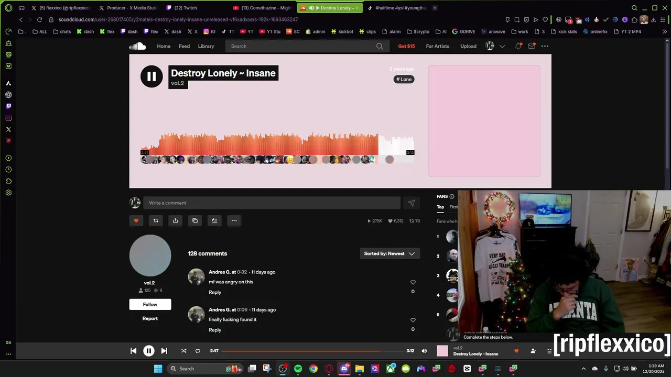671x377 pixels.
Task: Click the Report link under the Follow button
Action: [150, 318]
